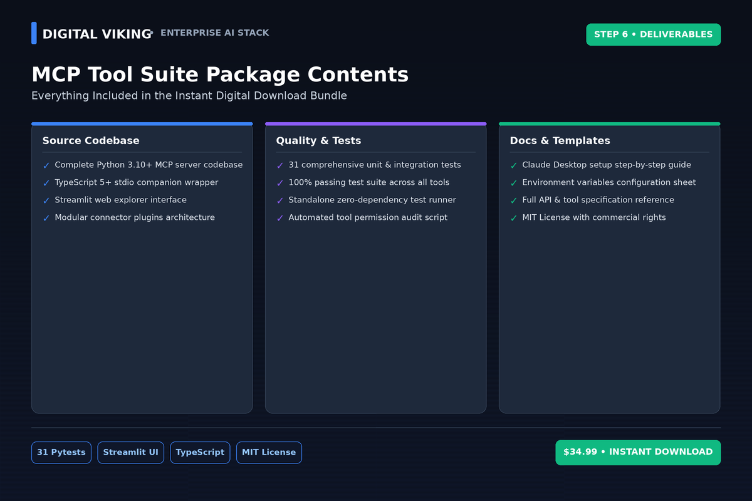Click checkmark beside TypeScript 5+ stdio wrapper
This screenshot has width=752, height=501.
point(46,183)
